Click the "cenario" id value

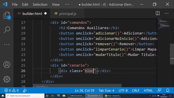[x=77, y=65]
